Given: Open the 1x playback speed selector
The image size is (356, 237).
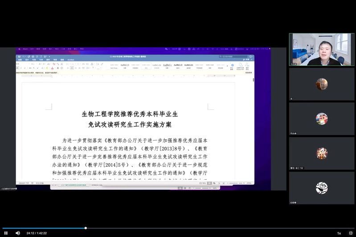Looking at the screenshot, I should 339,233.
